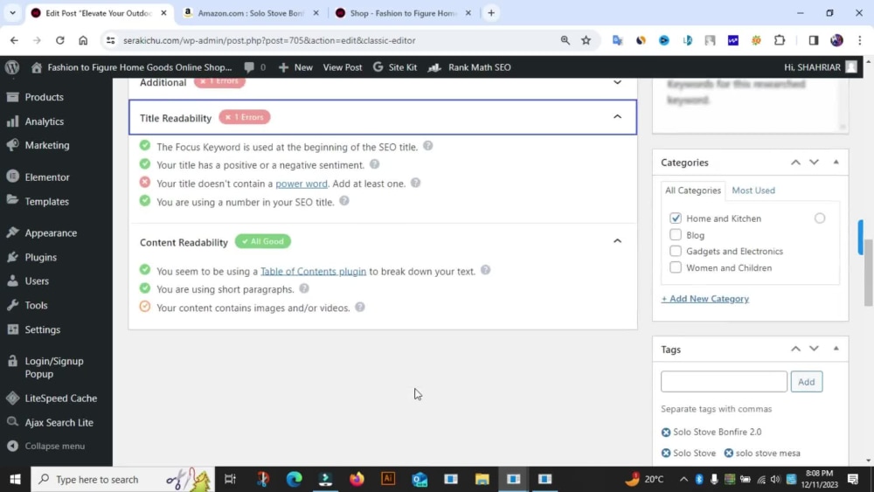Click the Site Kit Google icon

coord(378,67)
